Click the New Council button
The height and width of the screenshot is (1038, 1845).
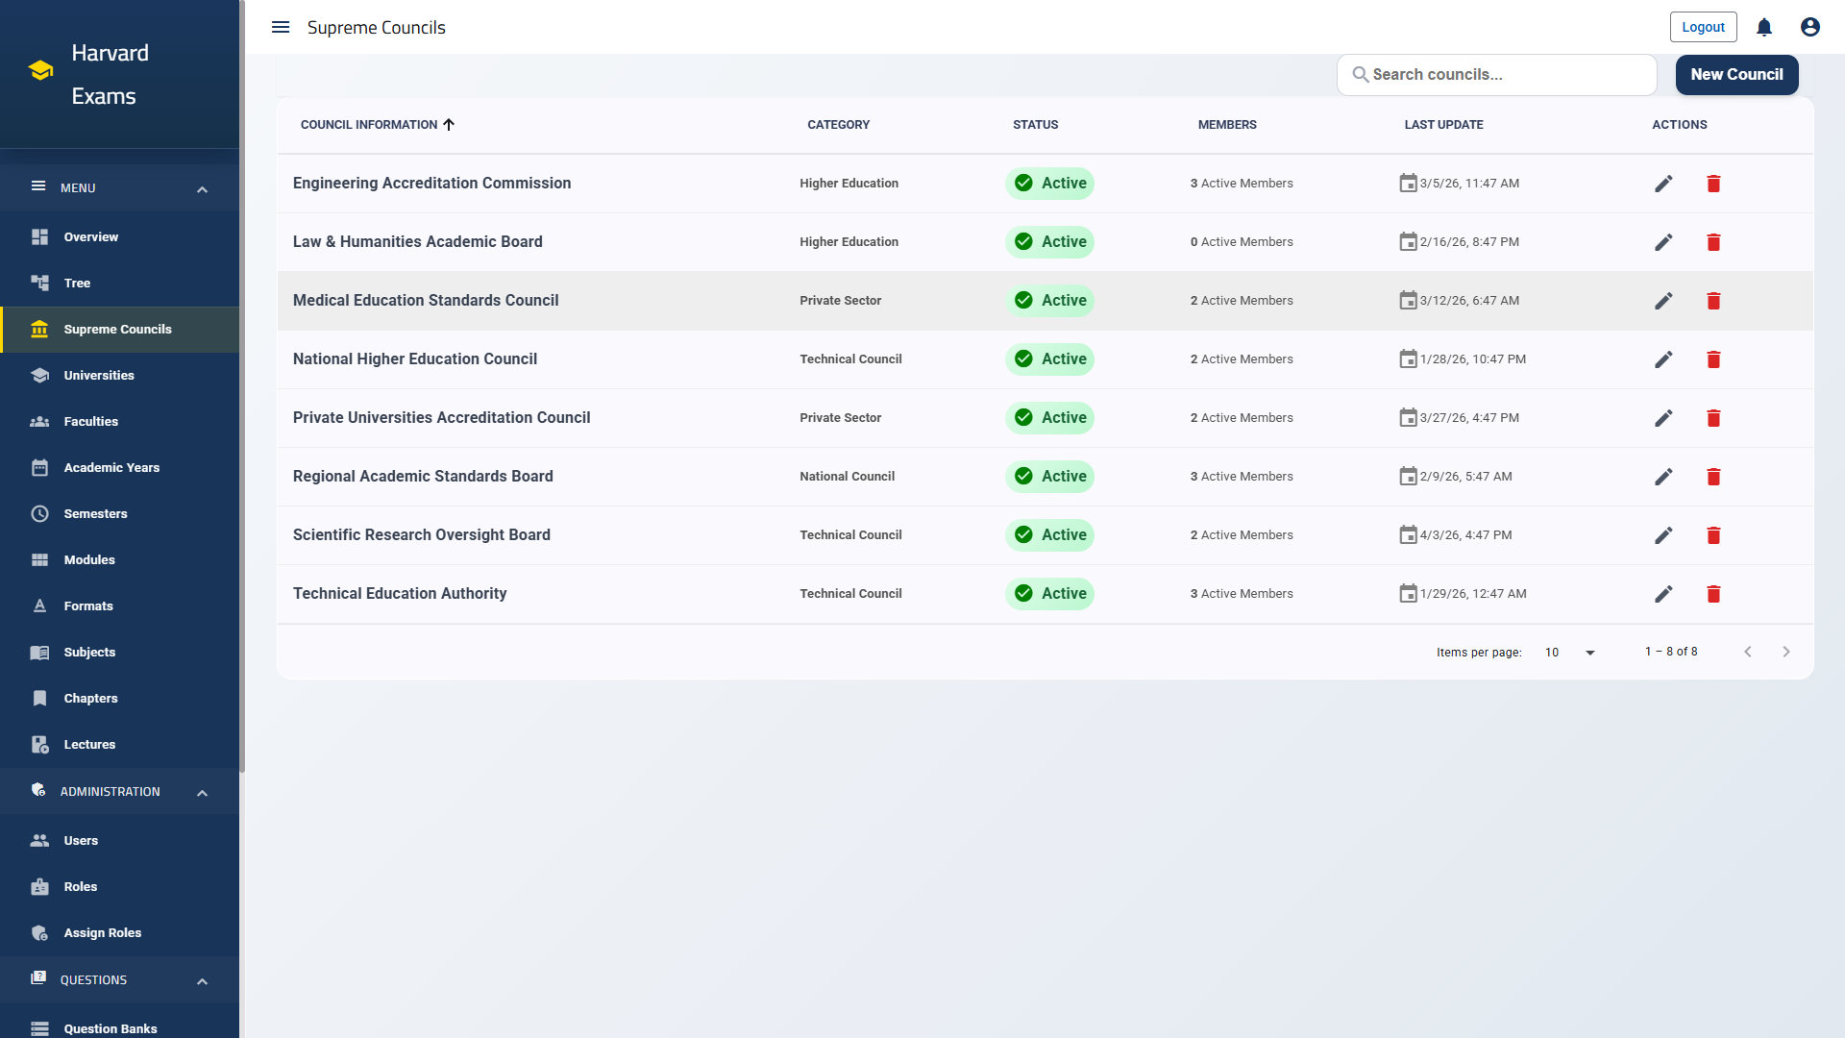[1736, 74]
